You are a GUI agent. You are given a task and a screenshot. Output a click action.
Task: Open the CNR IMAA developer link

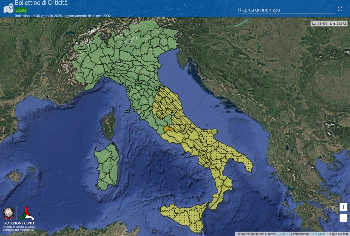pyautogui.click(x=317, y=234)
